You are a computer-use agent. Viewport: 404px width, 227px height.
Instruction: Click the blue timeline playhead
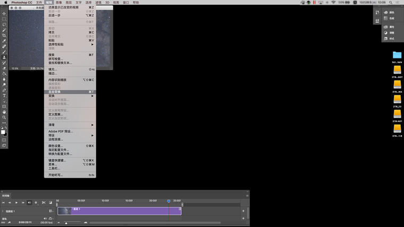tap(169, 201)
